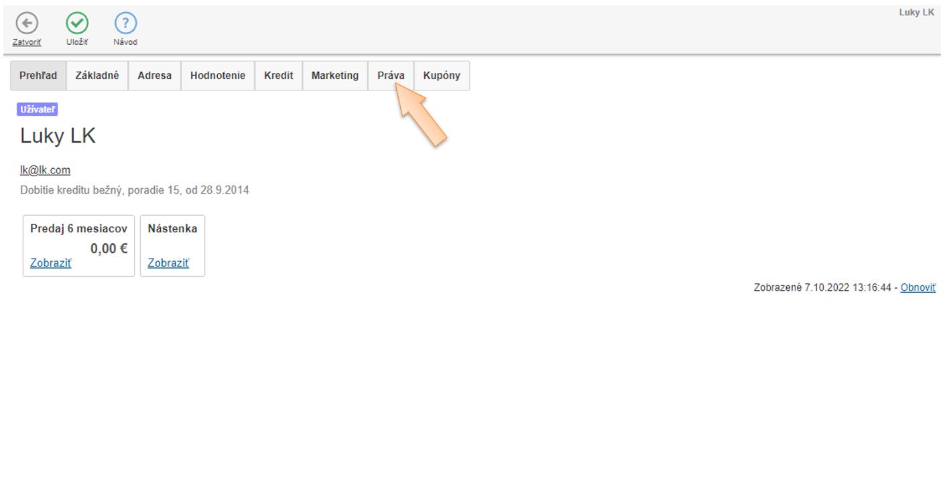The height and width of the screenshot is (483, 945).
Task: Select the Kupóny tab
Action: (442, 76)
